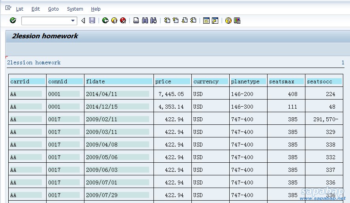The height and width of the screenshot is (203, 350).
Task: Click the green Back arrow icon
Action: click(105, 21)
